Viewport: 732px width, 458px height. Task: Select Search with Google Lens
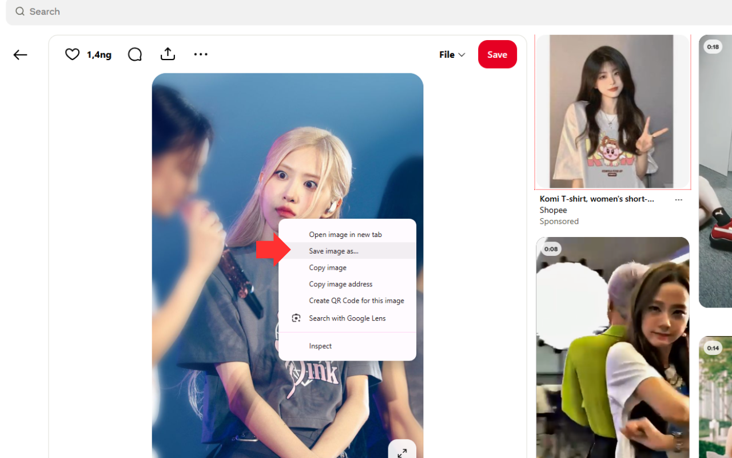point(347,318)
